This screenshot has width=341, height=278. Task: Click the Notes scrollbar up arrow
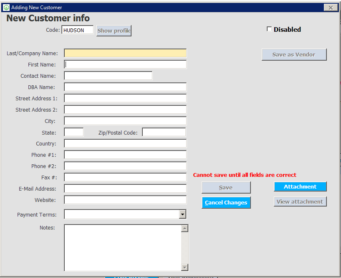coord(184,228)
